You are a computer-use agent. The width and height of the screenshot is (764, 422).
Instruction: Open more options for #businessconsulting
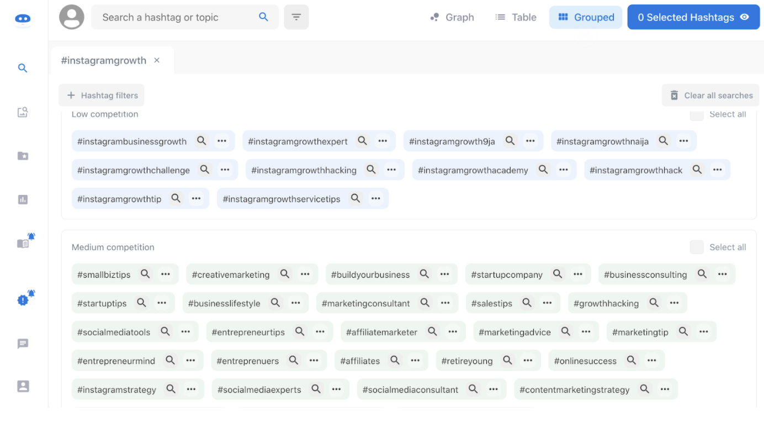coord(723,274)
